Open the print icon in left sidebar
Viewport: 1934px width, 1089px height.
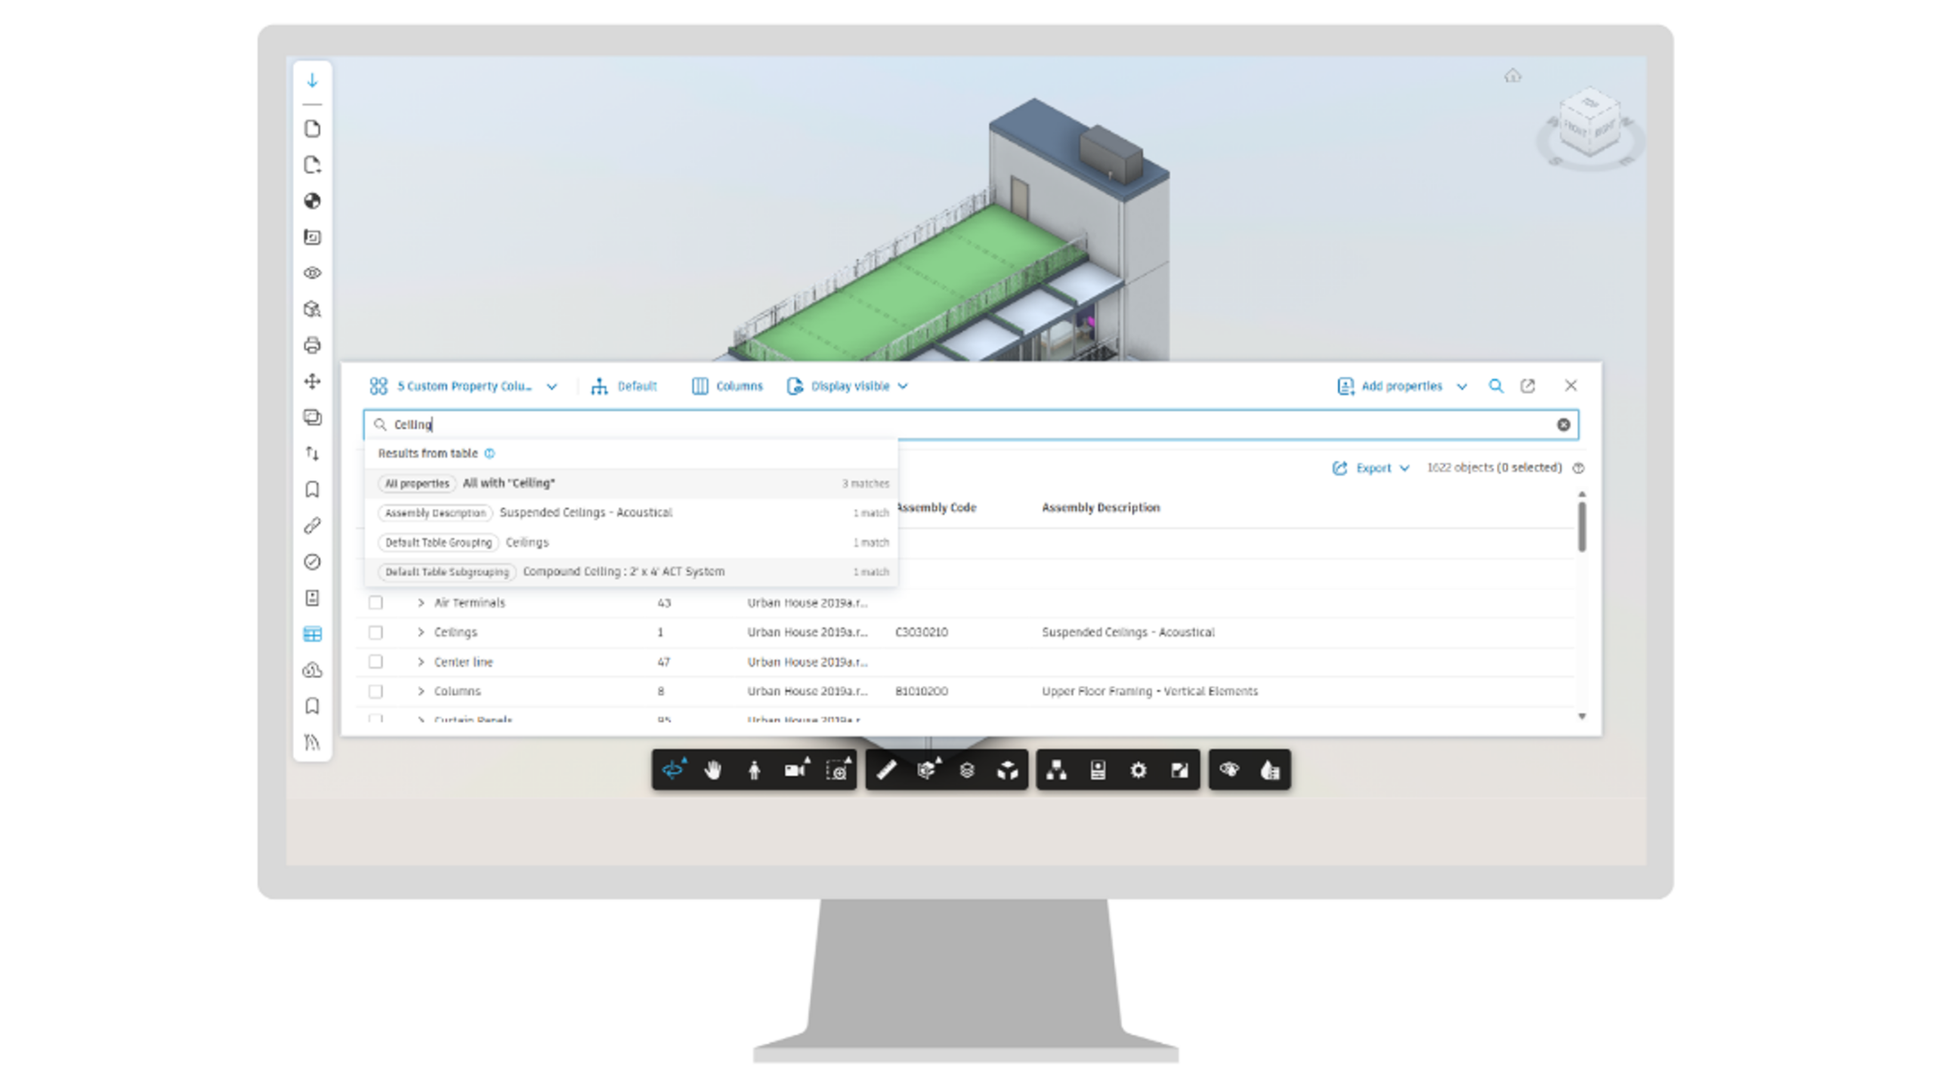click(312, 345)
